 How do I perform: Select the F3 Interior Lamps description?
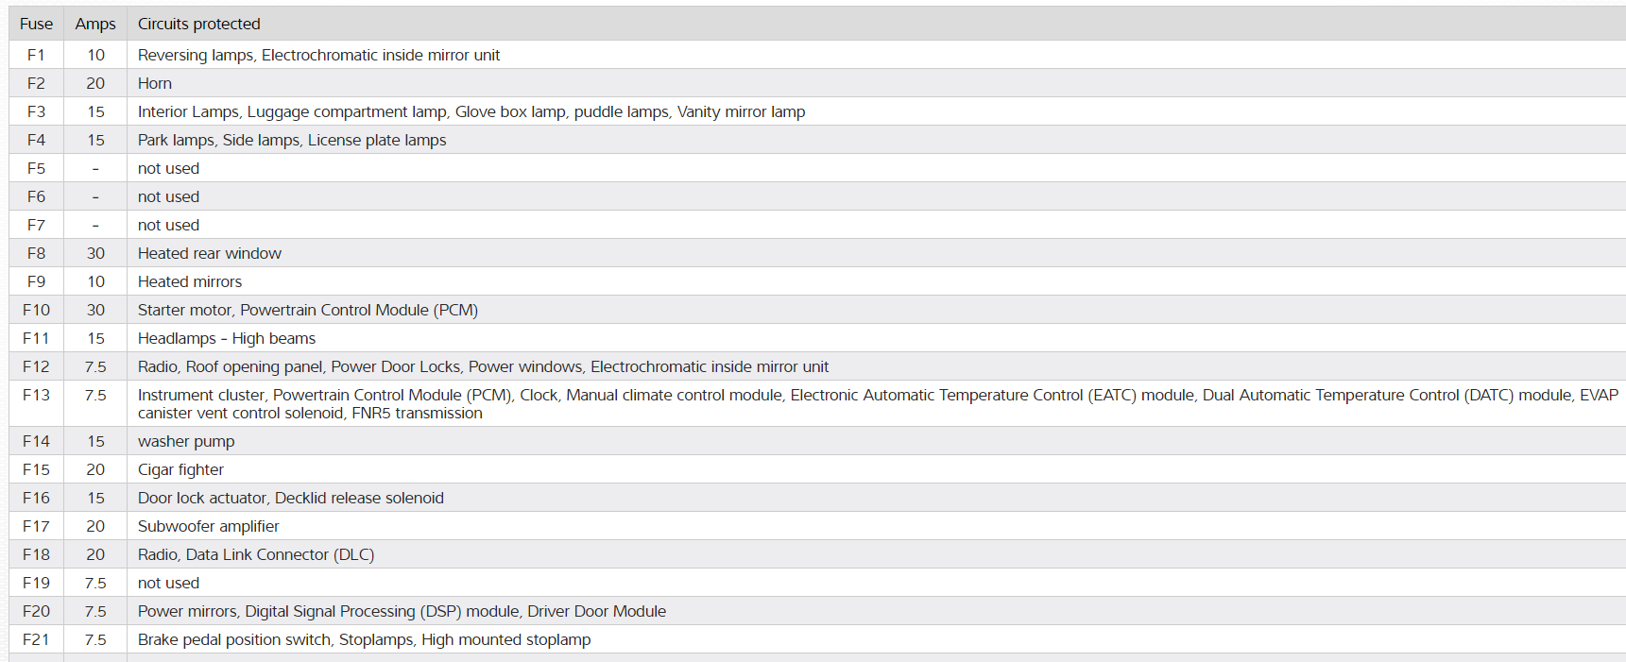point(471,111)
